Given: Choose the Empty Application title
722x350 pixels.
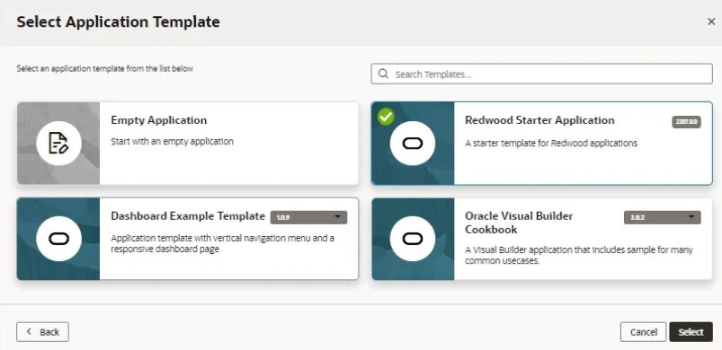Looking at the screenshot, I should (x=159, y=120).
